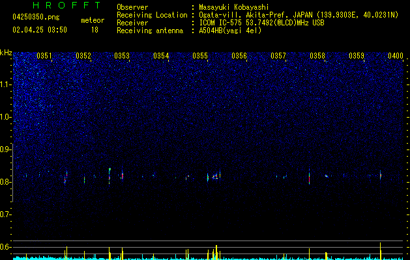Click the kHz axis unit label
Screen dimensions: 410x260
click(x=6, y=53)
